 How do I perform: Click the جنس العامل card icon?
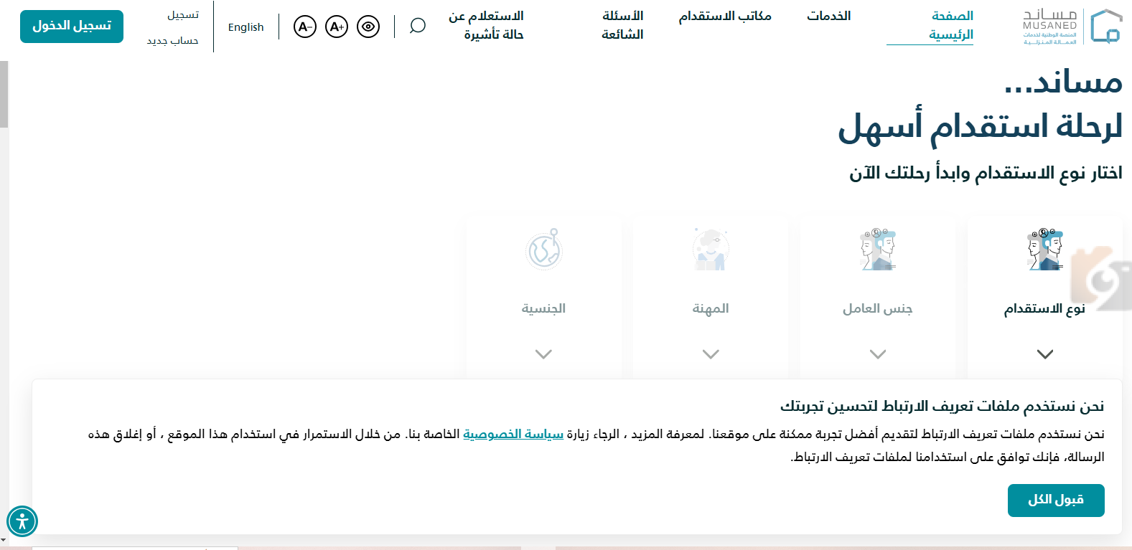(878, 250)
